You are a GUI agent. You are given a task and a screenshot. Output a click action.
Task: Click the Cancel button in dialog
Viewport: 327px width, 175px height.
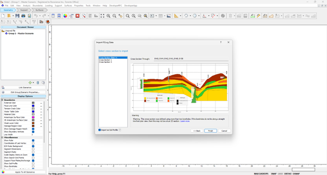click(224, 131)
